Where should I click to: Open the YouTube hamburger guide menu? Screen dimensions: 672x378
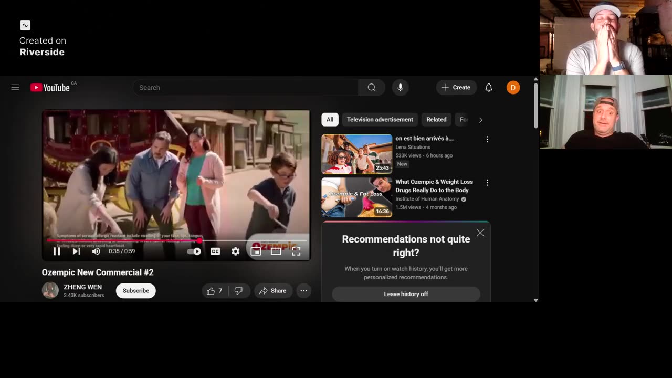tap(15, 88)
